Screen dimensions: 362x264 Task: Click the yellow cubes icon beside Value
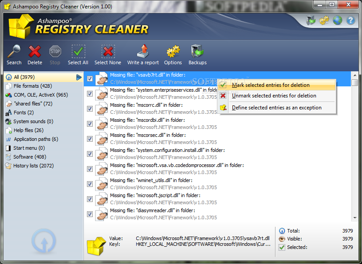[x=96, y=246]
